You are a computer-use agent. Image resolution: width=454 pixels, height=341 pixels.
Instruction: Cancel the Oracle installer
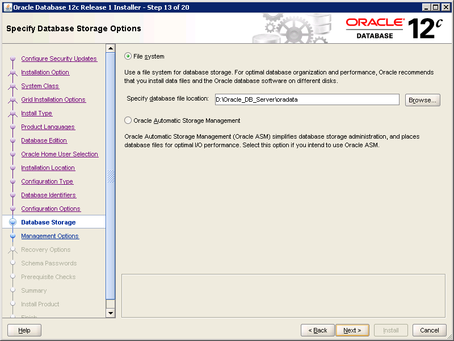pyautogui.click(x=429, y=330)
